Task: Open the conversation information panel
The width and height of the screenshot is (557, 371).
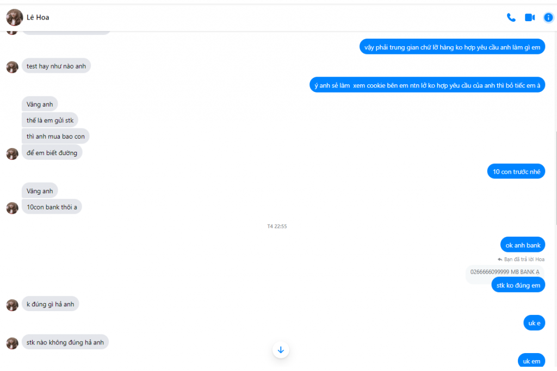Action: 548,17
